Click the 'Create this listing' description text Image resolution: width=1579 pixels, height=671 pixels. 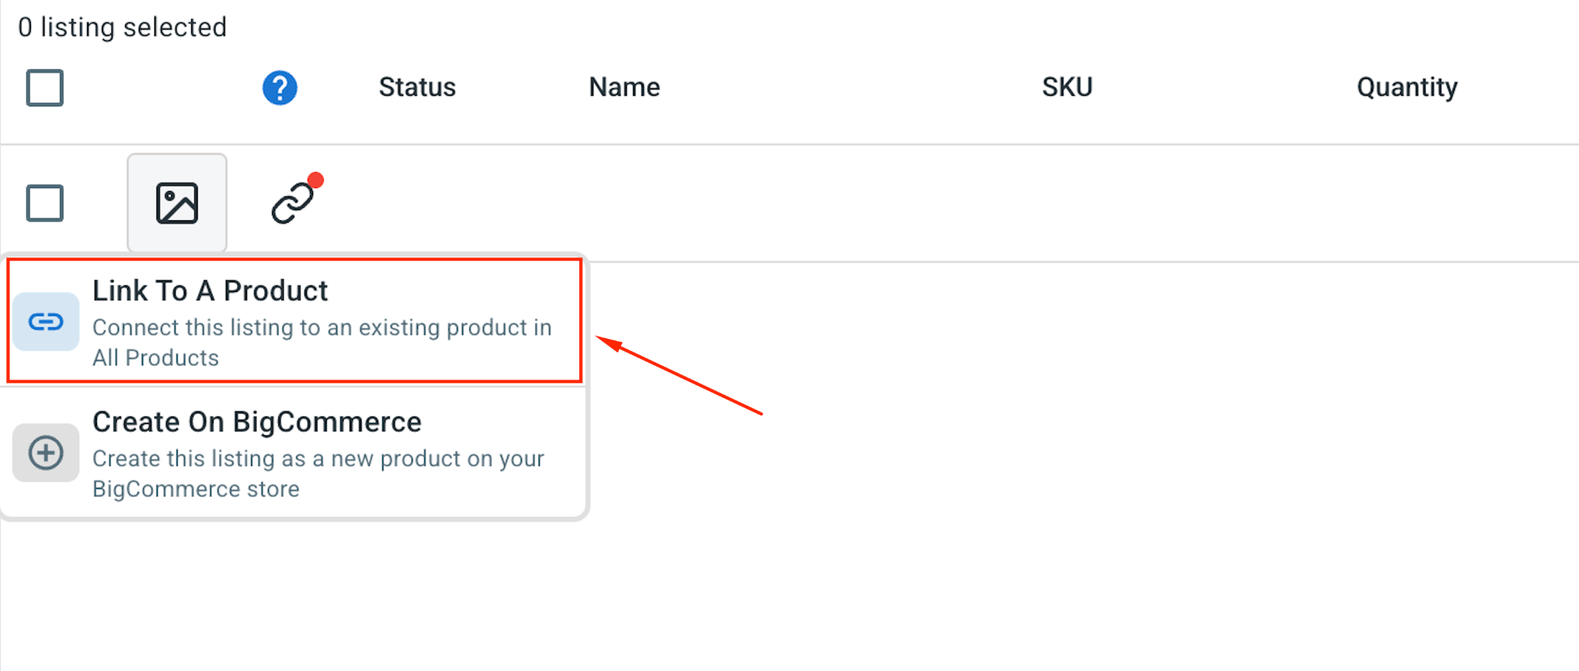tap(318, 474)
